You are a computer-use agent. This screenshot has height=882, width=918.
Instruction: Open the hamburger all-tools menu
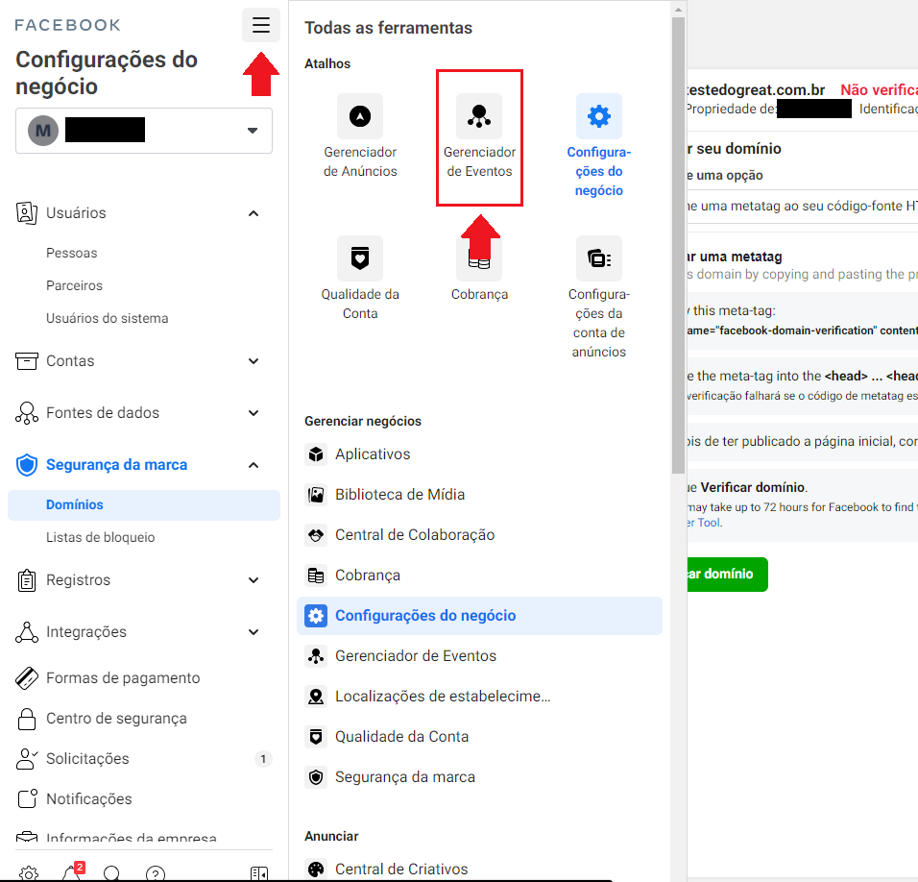coord(260,25)
